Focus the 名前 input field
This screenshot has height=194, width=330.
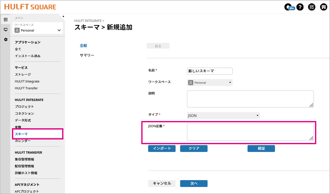click(210, 71)
